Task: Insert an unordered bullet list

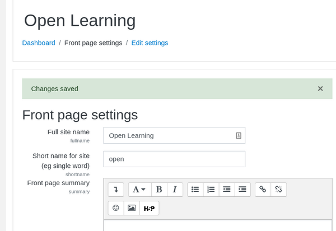Action: pos(195,190)
